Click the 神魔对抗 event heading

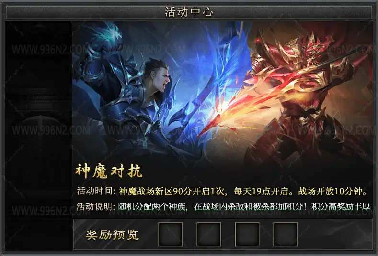(x=109, y=171)
